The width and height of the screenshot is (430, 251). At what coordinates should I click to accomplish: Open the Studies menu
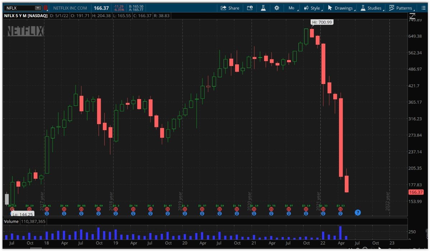[372, 8]
